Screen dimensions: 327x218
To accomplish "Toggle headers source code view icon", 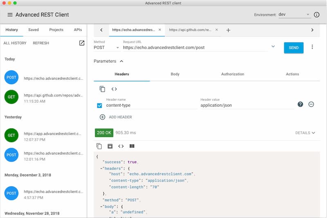I will (x=114, y=89).
